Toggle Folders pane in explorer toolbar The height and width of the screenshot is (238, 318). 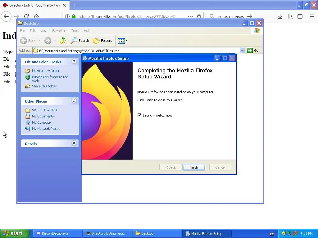coord(102,41)
